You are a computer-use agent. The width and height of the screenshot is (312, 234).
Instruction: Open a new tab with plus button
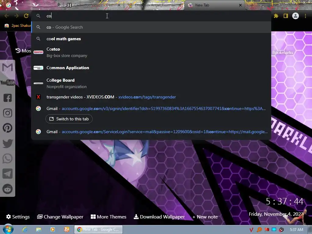pos(252,5)
